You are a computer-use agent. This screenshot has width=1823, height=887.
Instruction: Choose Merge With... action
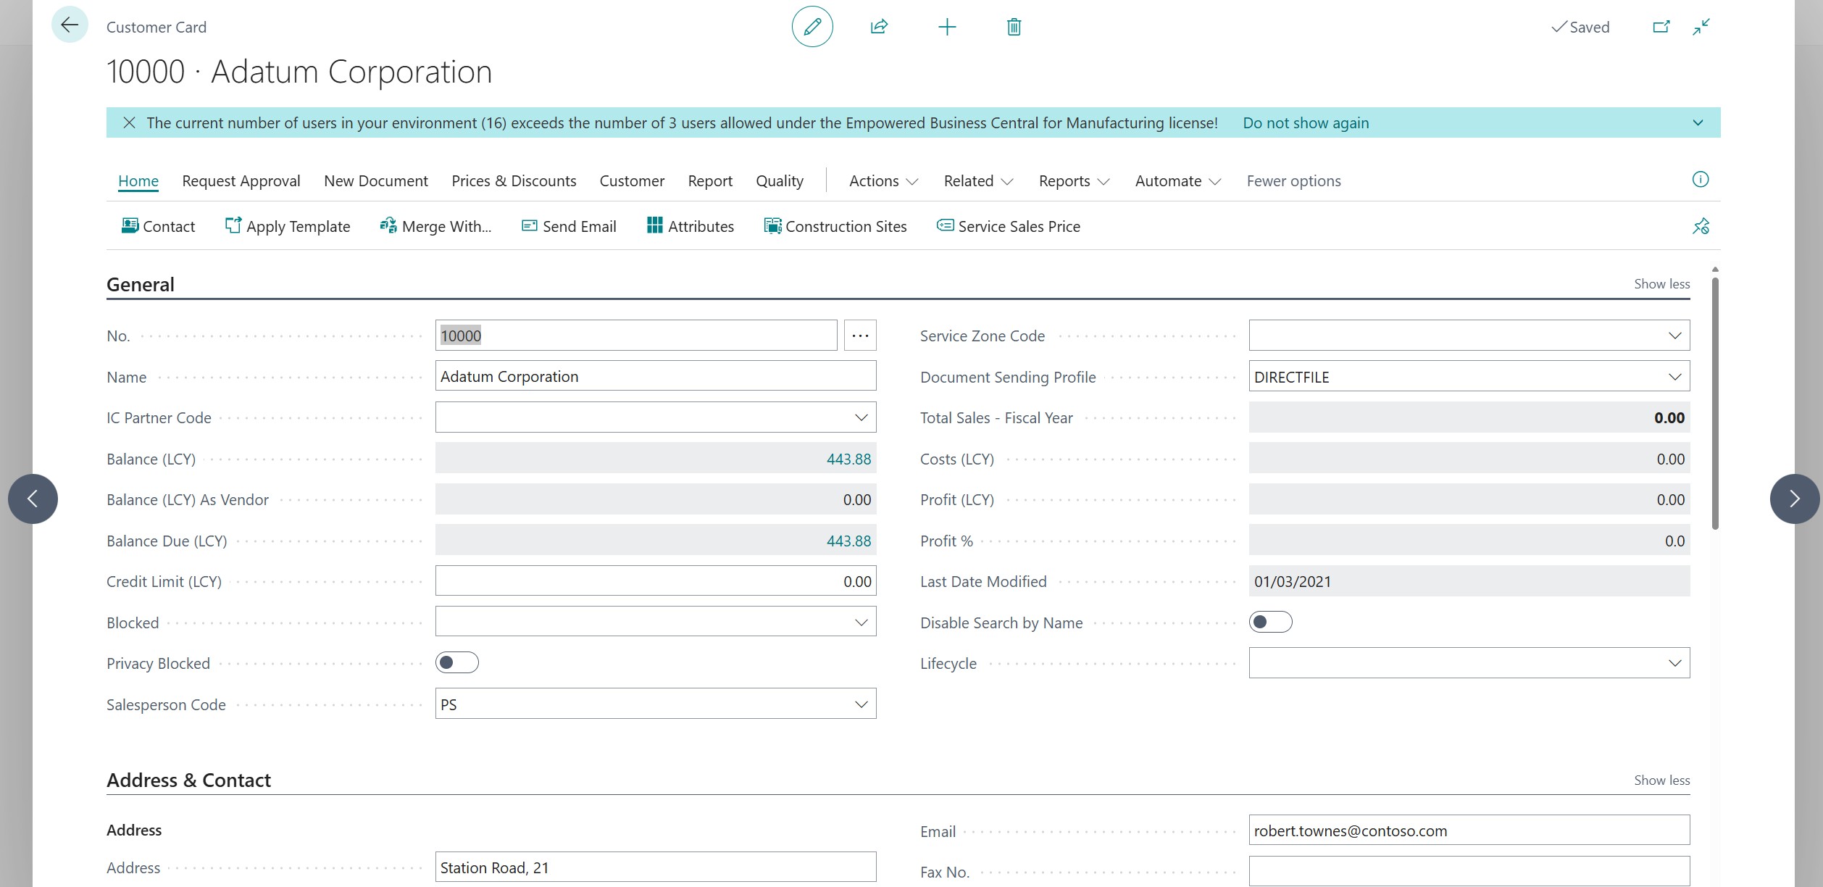(x=435, y=226)
